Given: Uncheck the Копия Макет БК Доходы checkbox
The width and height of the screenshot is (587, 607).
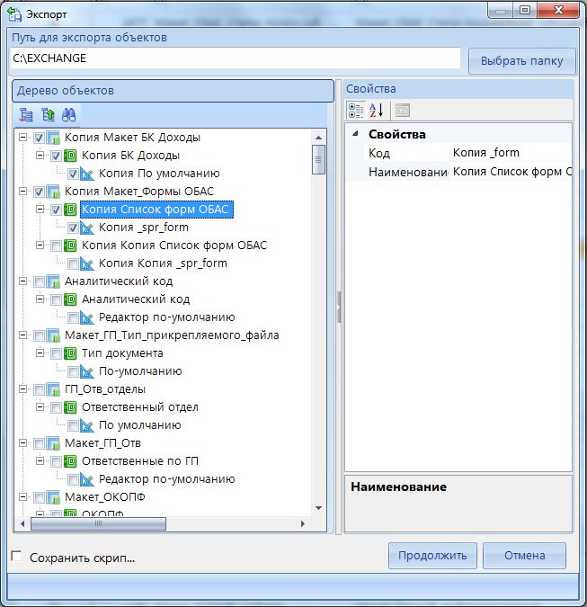Looking at the screenshot, I should (39, 138).
